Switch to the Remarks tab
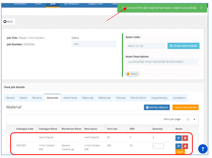This screenshot has width=212, height=158. click(37, 98)
